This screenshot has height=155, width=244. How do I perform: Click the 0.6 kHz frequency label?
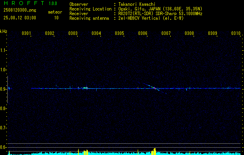[3, 147]
